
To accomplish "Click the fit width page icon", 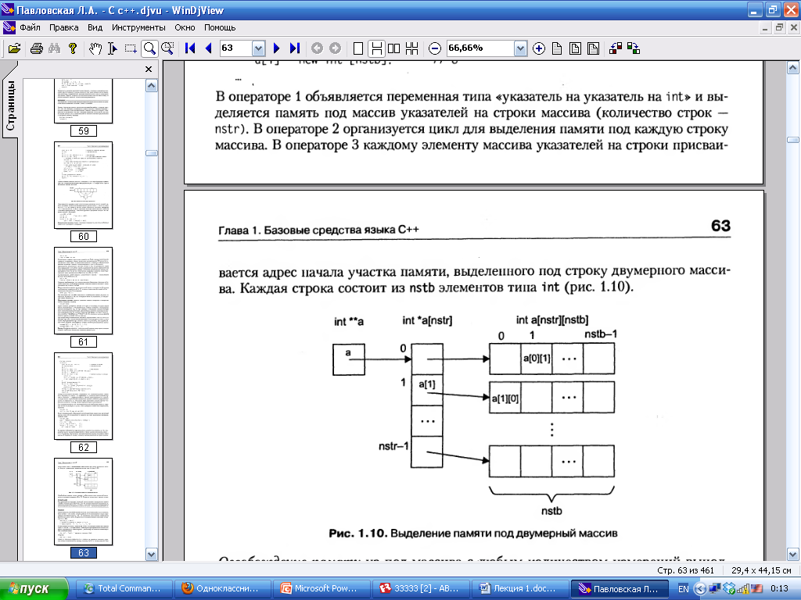I will click(593, 48).
